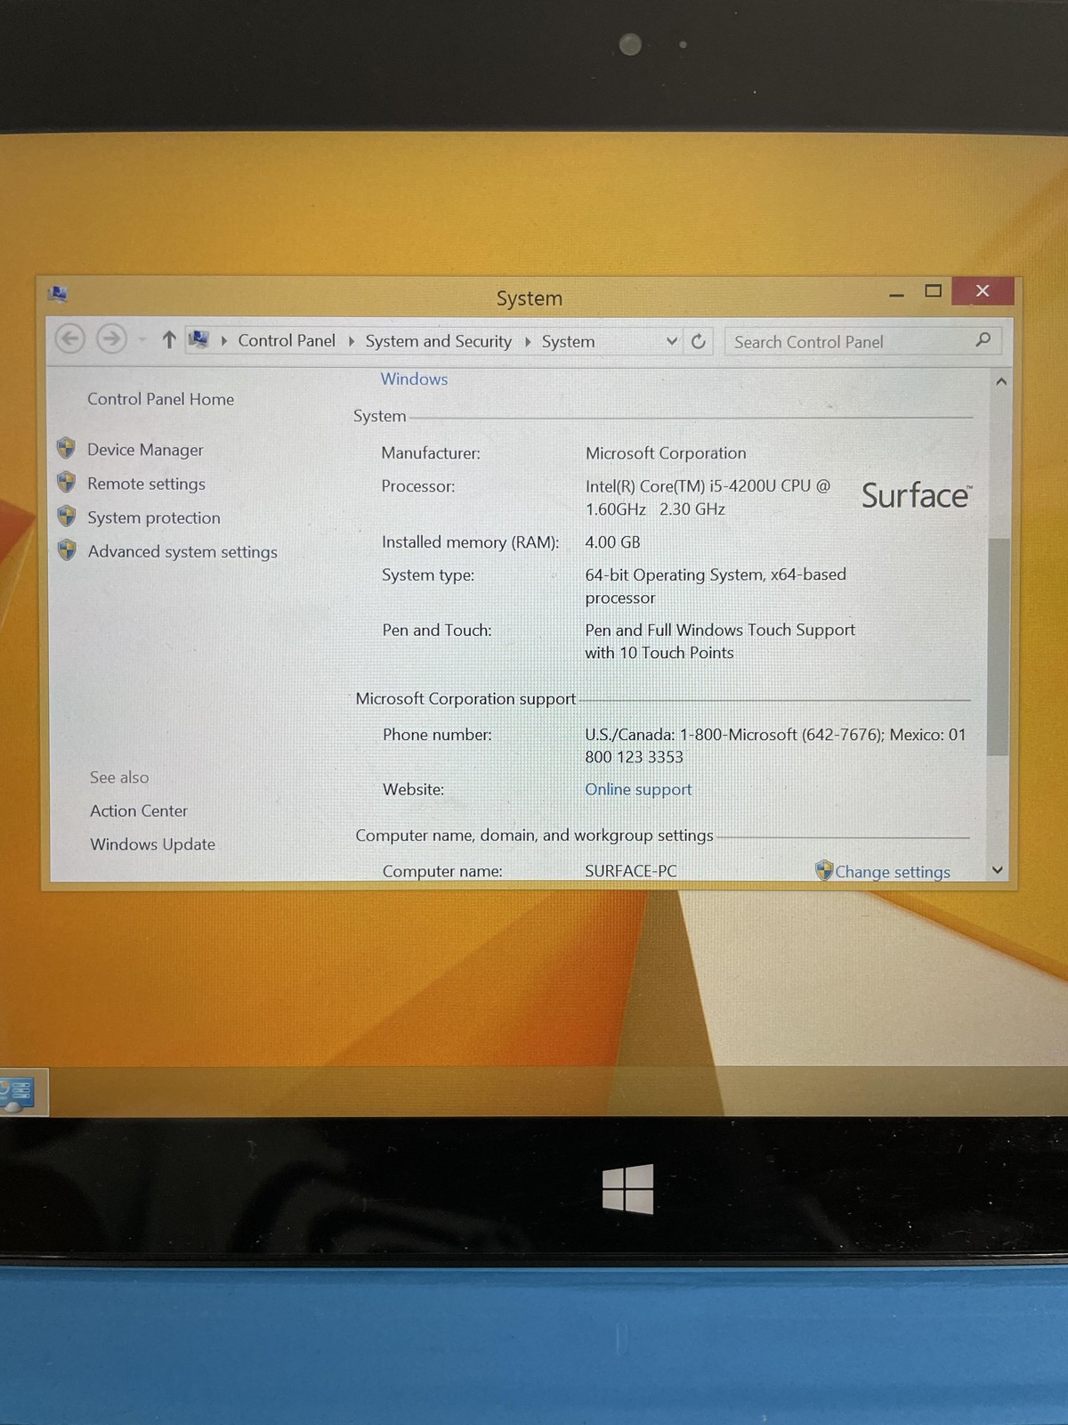Open Action Center link
1068x1425 pixels.
coord(139,810)
